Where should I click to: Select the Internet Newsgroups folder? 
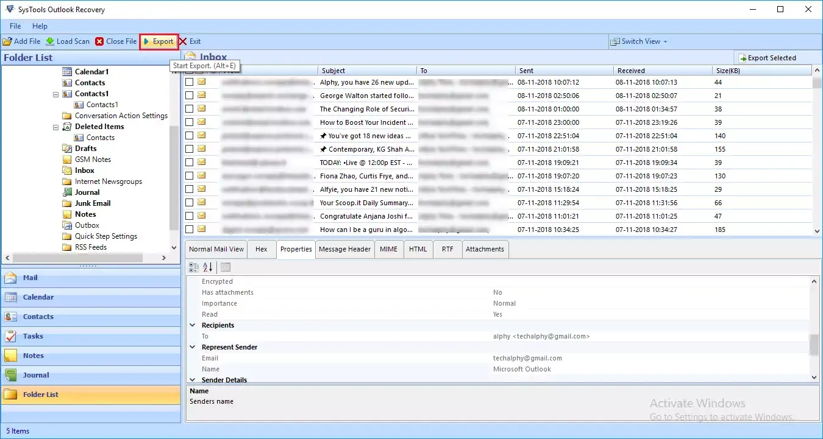tap(102, 181)
